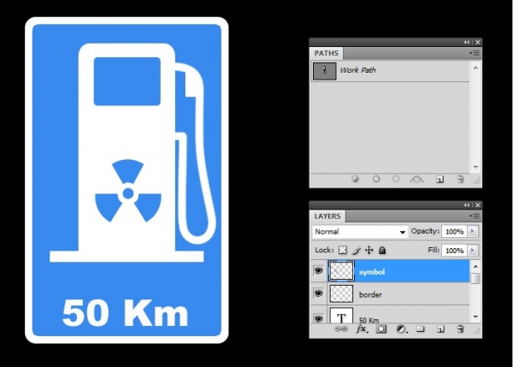513x367 pixels.
Task: Close the Layers panel
Action: click(x=478, y=205)
